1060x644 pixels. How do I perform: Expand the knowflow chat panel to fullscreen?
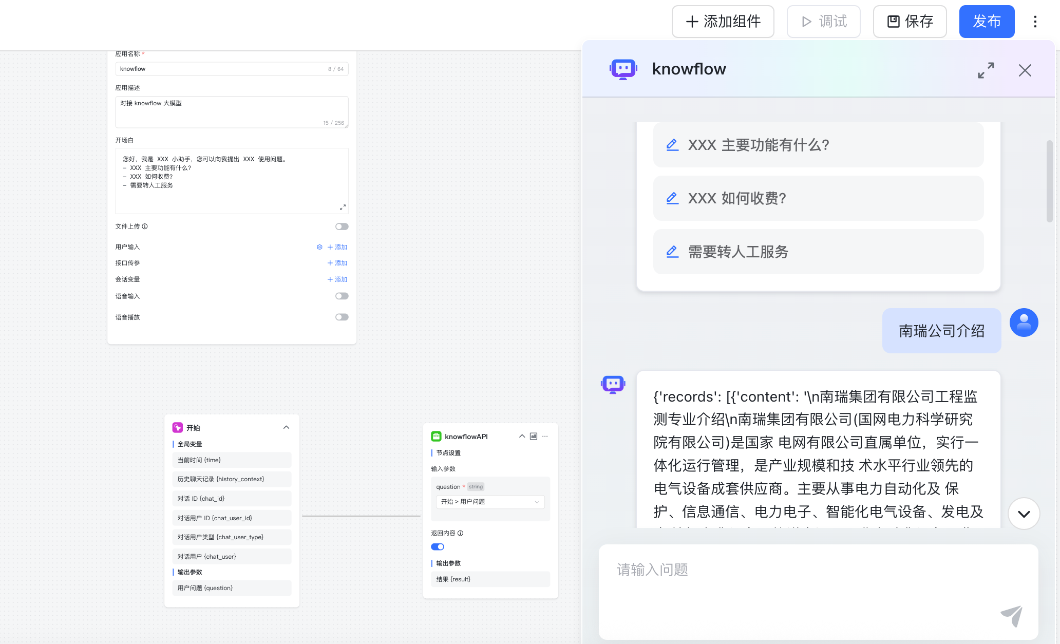[x=985, y=70]
